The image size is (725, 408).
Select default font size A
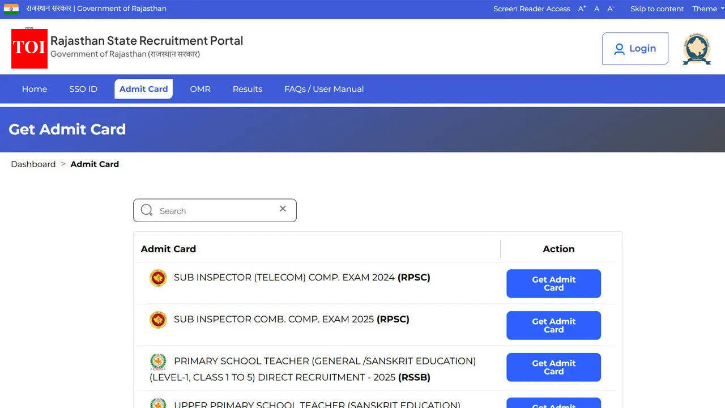point(596,8)
